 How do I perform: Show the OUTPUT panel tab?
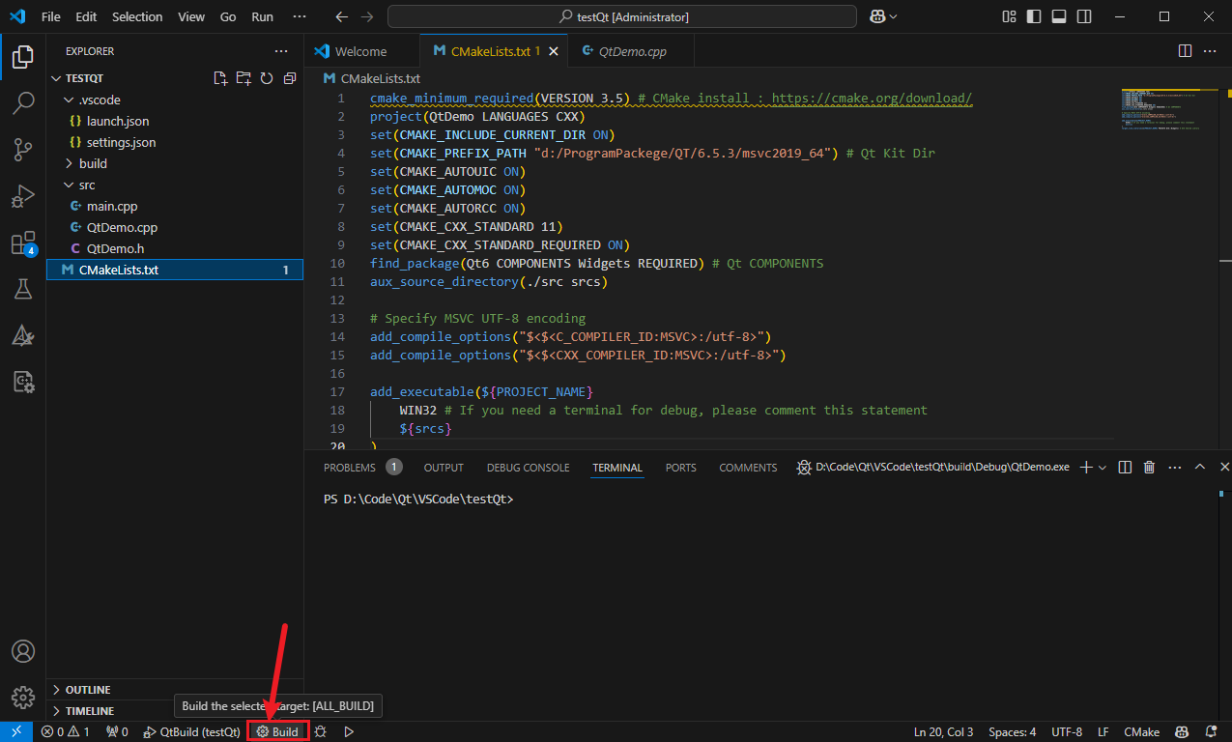pyautogui.click(x=444, y=468)
